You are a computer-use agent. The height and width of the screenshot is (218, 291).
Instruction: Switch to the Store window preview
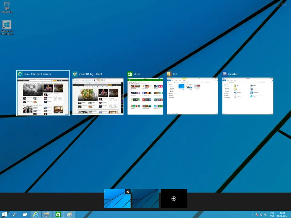145,96
